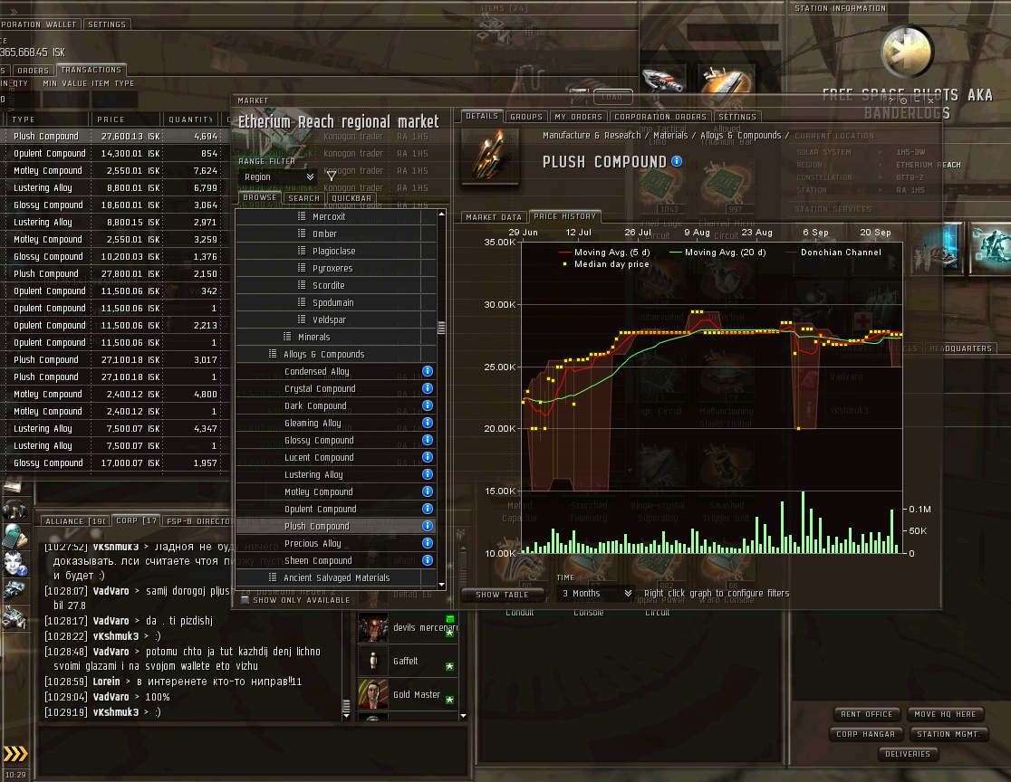Image resolution: width=1011 pixels, height=782 pixels.
Task: Click the Station Mgmt. button
Action: 948,734
